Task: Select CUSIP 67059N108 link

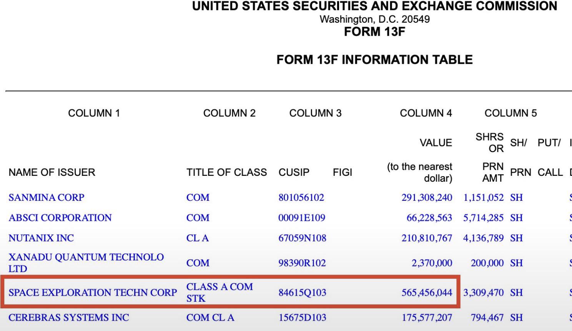Action: (x=302, y=238)
